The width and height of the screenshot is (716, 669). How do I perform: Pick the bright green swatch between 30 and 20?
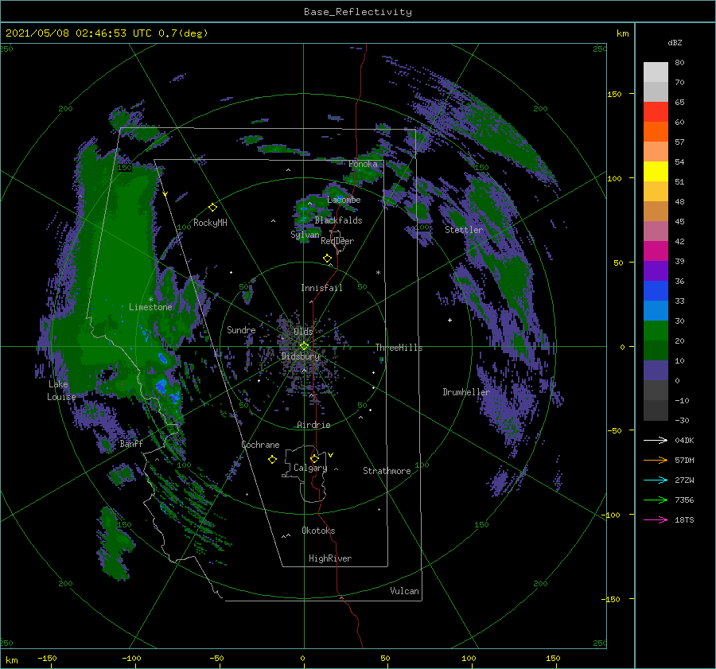(656, 331)
